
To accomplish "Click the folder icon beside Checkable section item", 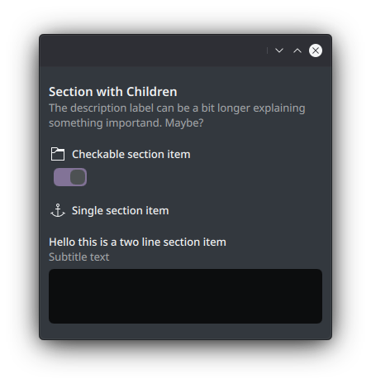I will click(58, 154).
